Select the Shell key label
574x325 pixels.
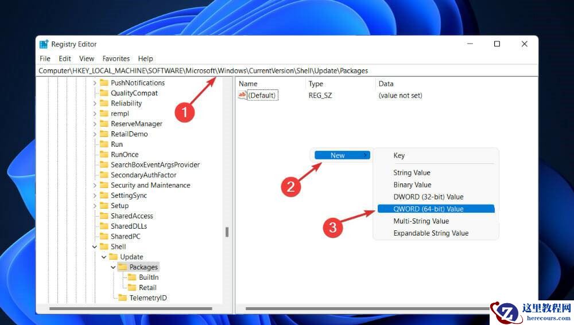coord(118,247)
